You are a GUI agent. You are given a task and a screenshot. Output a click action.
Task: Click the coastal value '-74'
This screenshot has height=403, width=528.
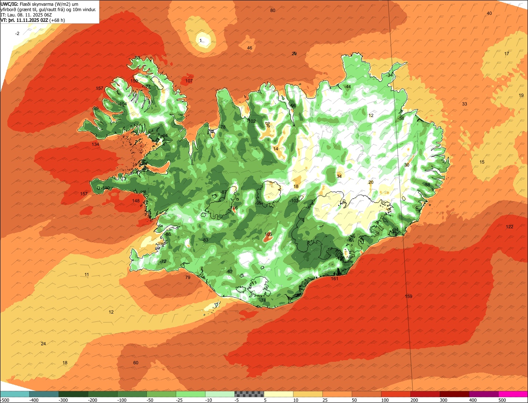pyautogui.click(x=262, y=300)
